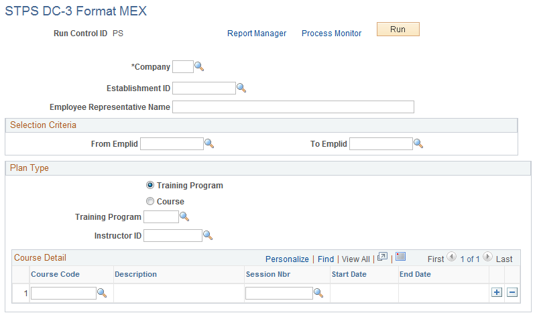
Task: Open the Company lookup magnifier
Action: [x=199, y=67]
